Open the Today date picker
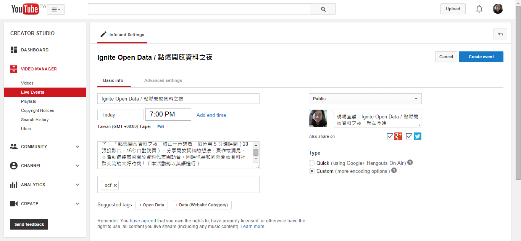 [121, 115]
